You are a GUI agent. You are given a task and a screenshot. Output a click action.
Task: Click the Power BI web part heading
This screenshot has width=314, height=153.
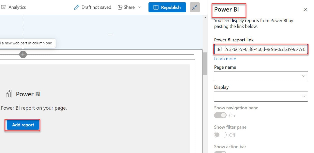(28, 94)
